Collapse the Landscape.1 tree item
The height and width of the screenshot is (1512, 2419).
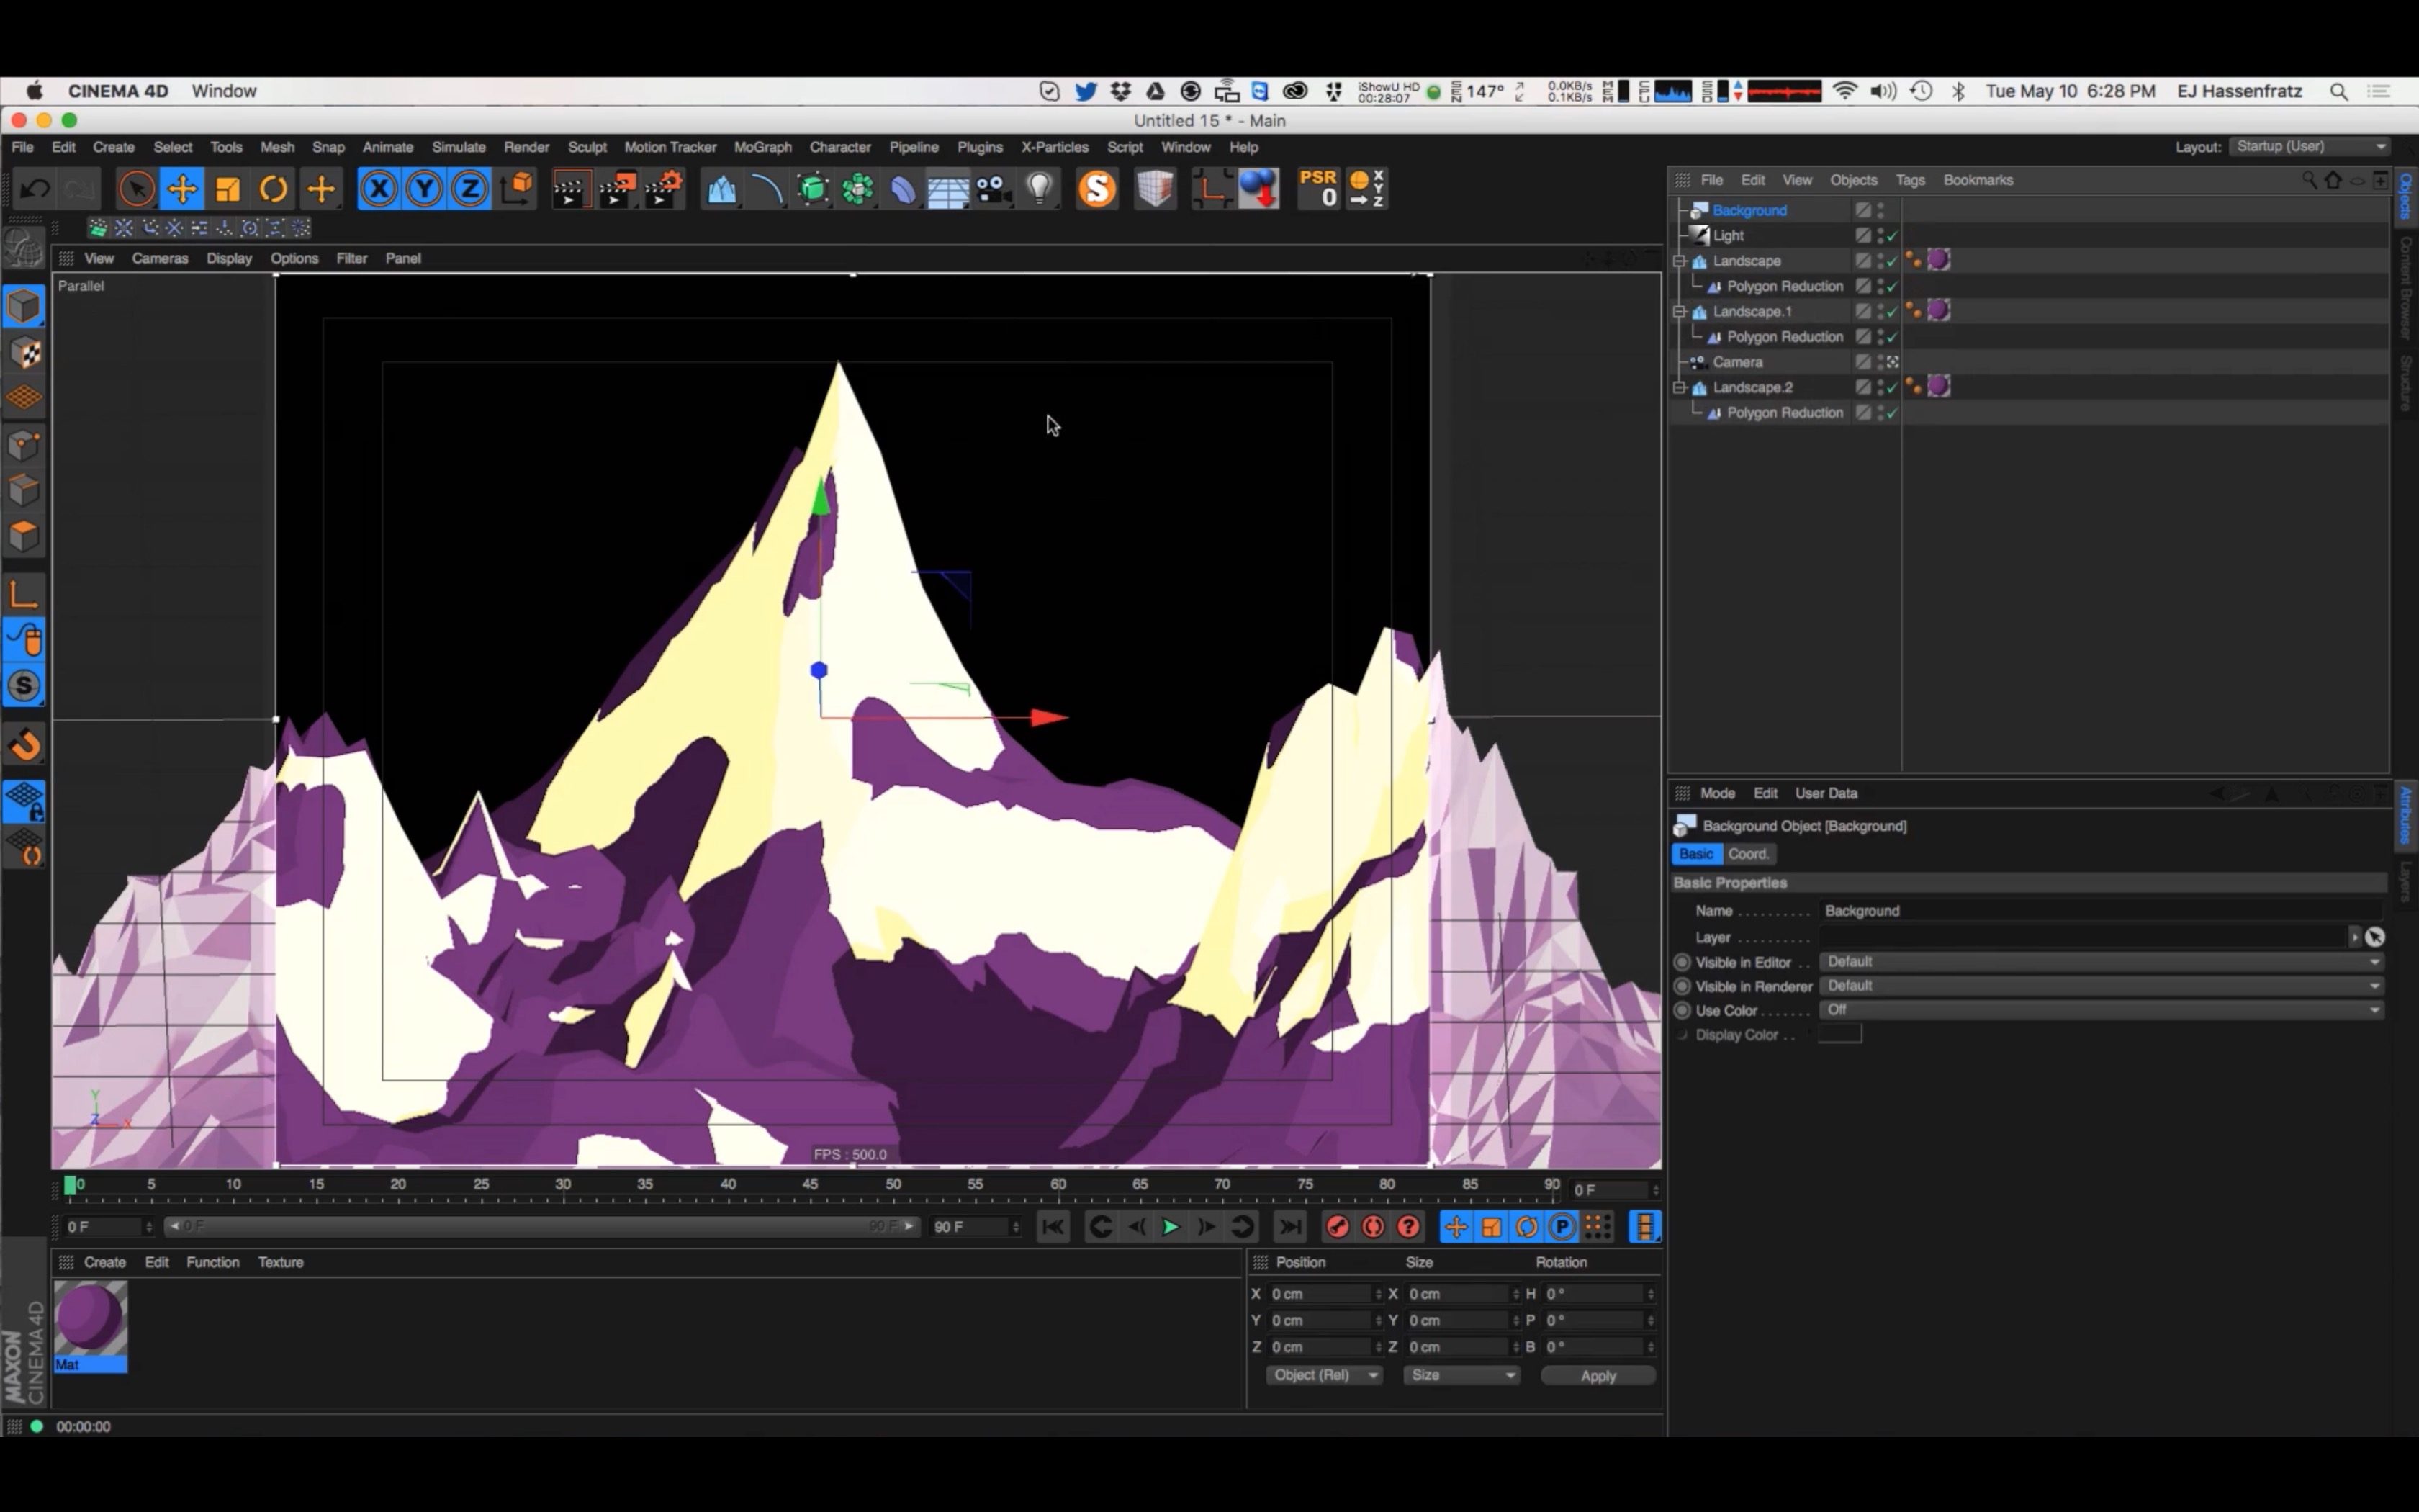[x=1680, y=312]
